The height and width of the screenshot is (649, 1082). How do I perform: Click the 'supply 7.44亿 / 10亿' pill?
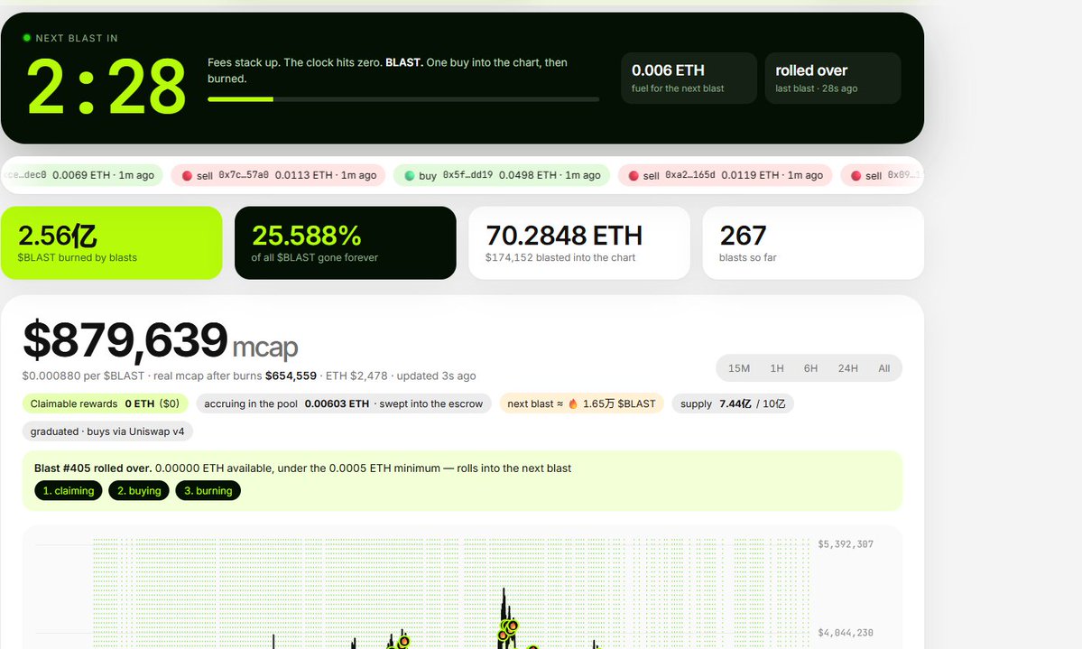[x=733, y=403]
